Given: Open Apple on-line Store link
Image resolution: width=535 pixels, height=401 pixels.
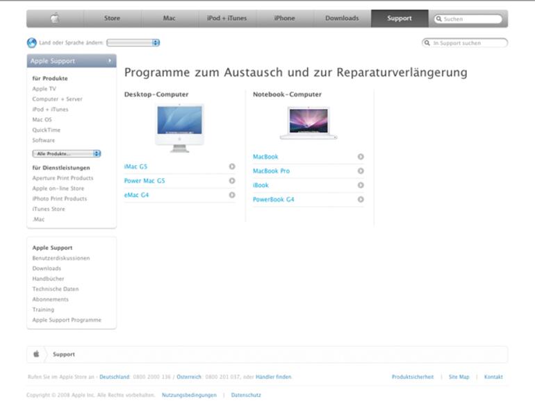Looking at the screenshot, I should tap(58, 189).
